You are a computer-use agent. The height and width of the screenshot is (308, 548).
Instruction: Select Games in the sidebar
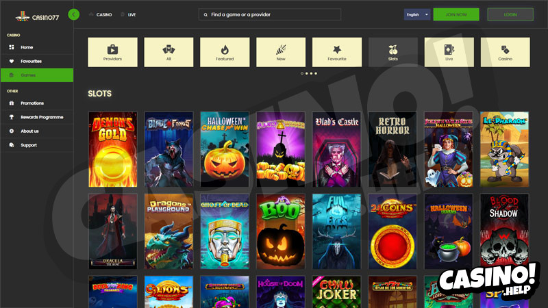37,75
